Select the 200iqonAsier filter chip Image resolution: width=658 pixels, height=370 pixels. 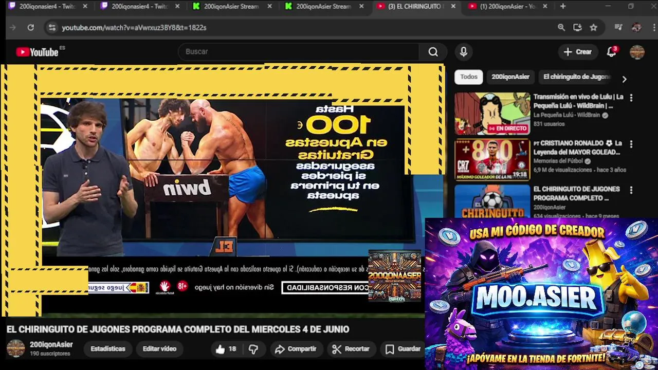click(x=510, y=77)
